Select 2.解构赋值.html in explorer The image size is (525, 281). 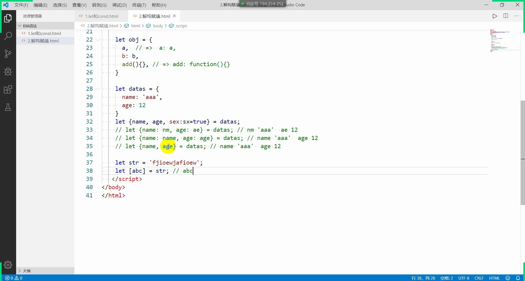pos(45,41)
